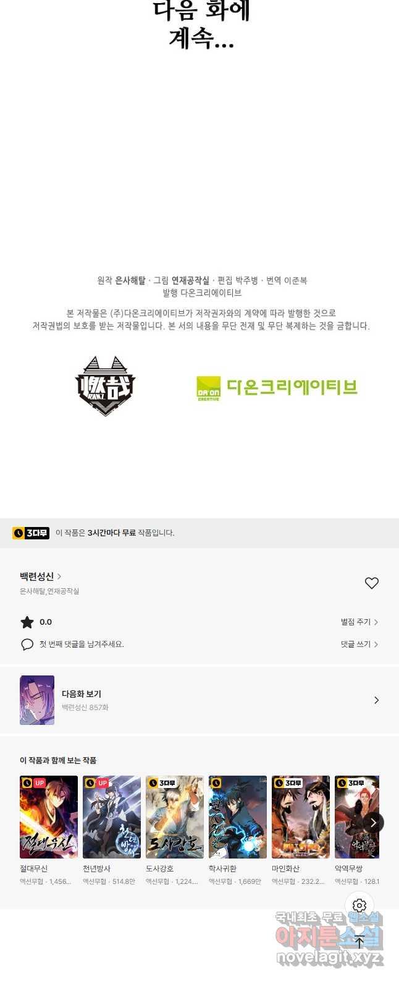Open 별점 주기 rating option

pyautogui.click(x=359, y=622)
